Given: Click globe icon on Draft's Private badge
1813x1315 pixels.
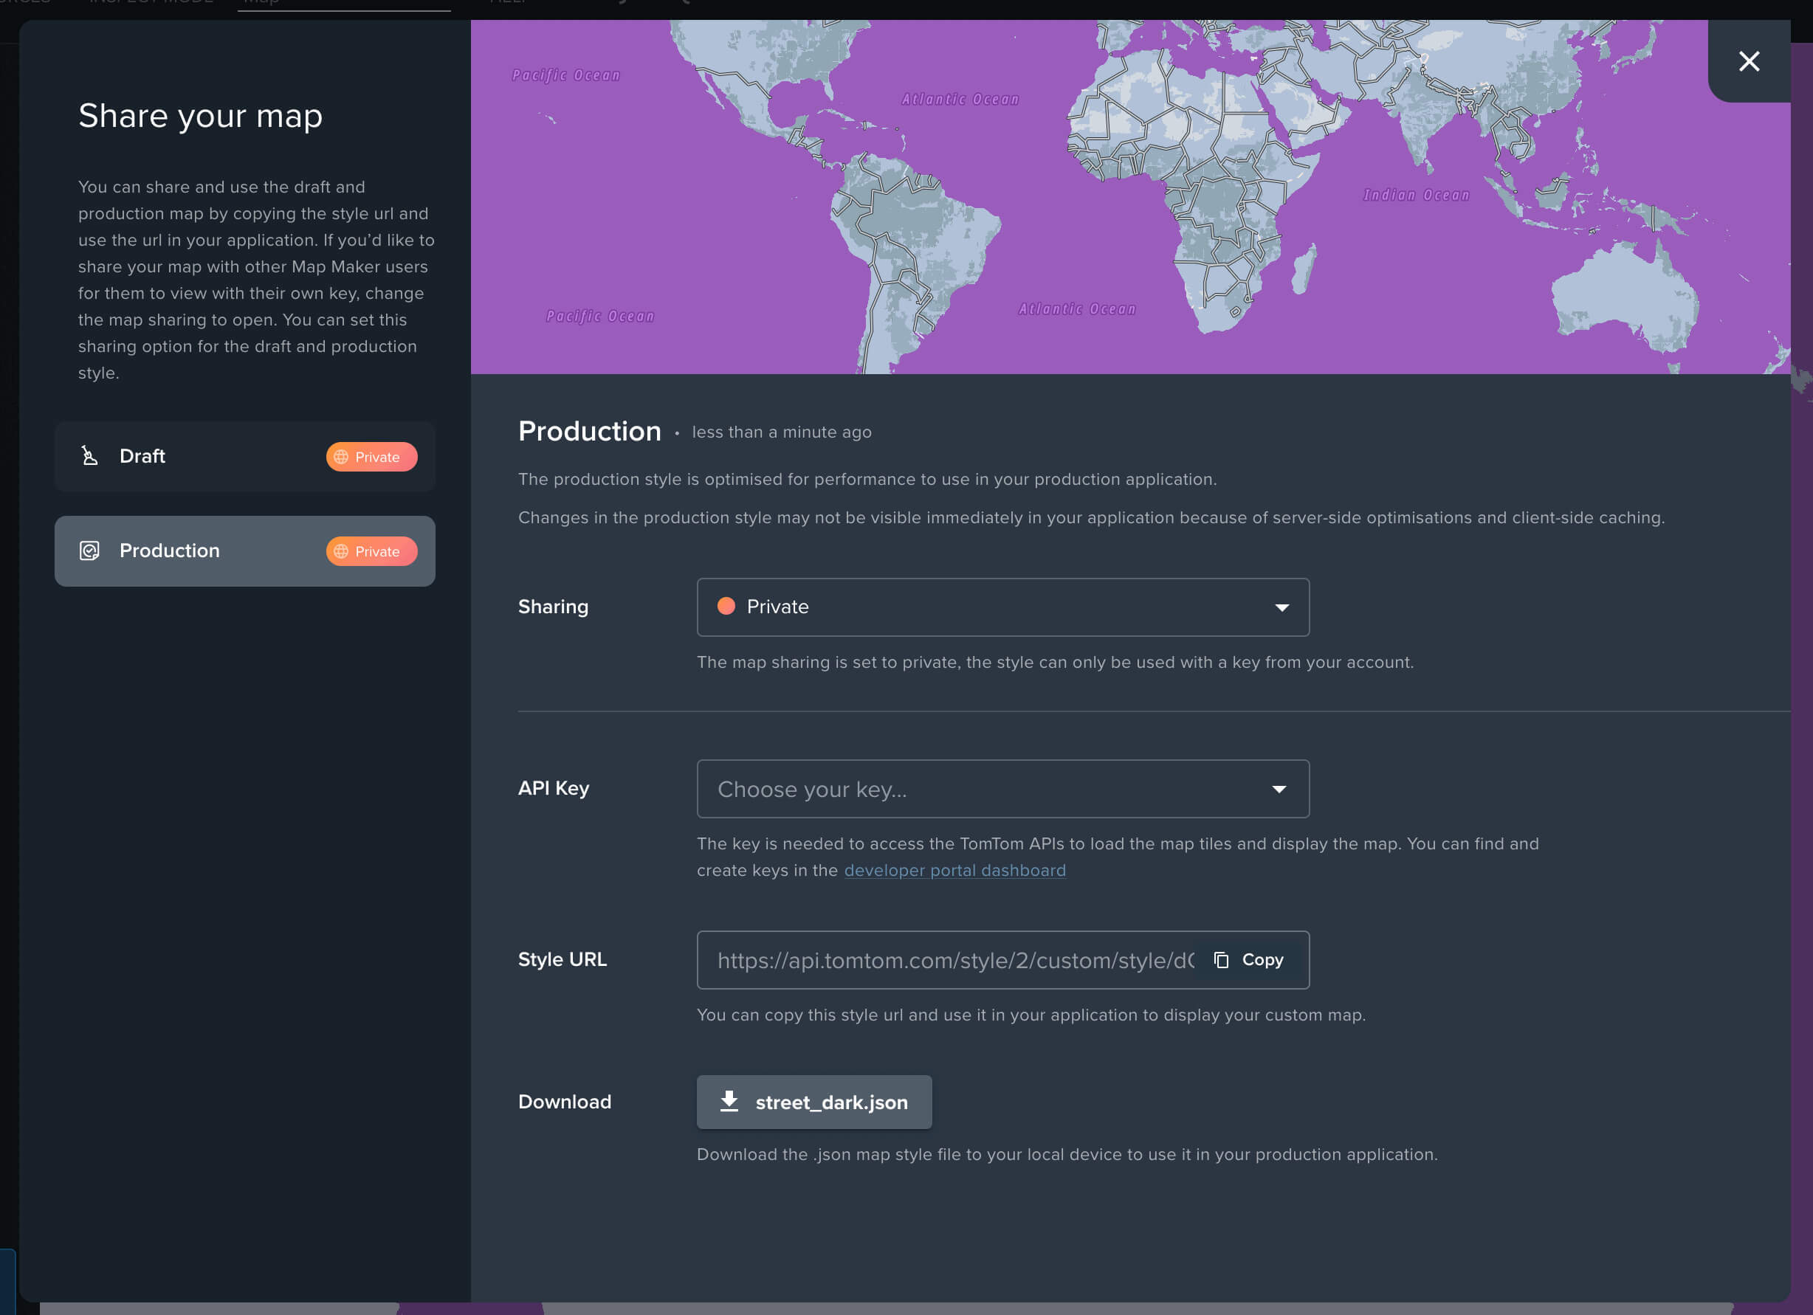Looking at the screenshot, I should point(341,457).
